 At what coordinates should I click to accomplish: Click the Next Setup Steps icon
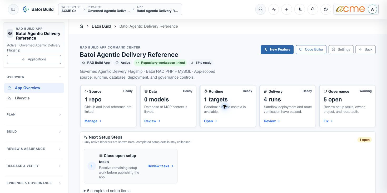(x=86, y=137)
